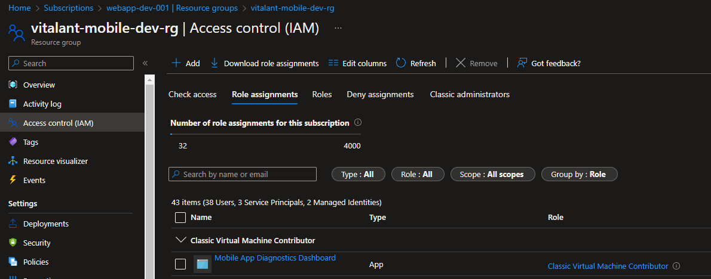Click the Name column header
This screenshot has height=279, width=711.
tap(201, 218)
